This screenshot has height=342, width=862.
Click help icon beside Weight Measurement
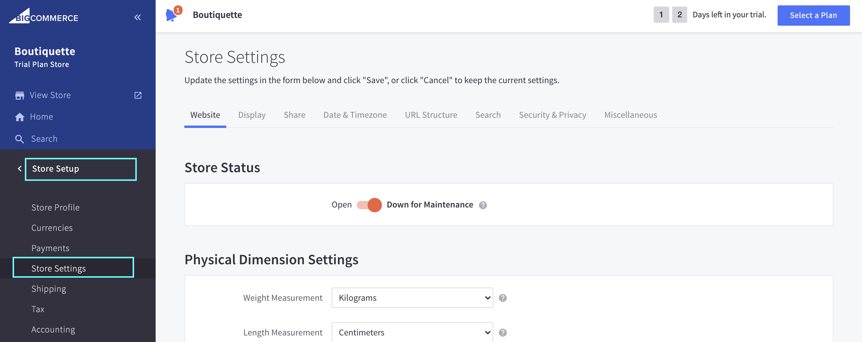[x=503, y=298]
